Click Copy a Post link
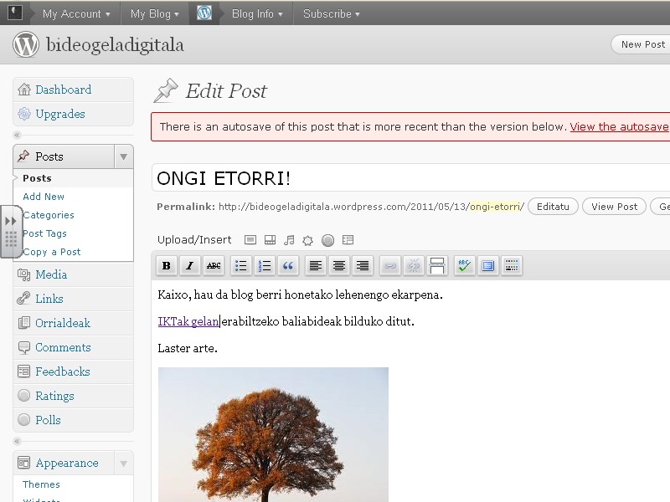The width and height of the screenshot is (670, 502). pos(51,252)
